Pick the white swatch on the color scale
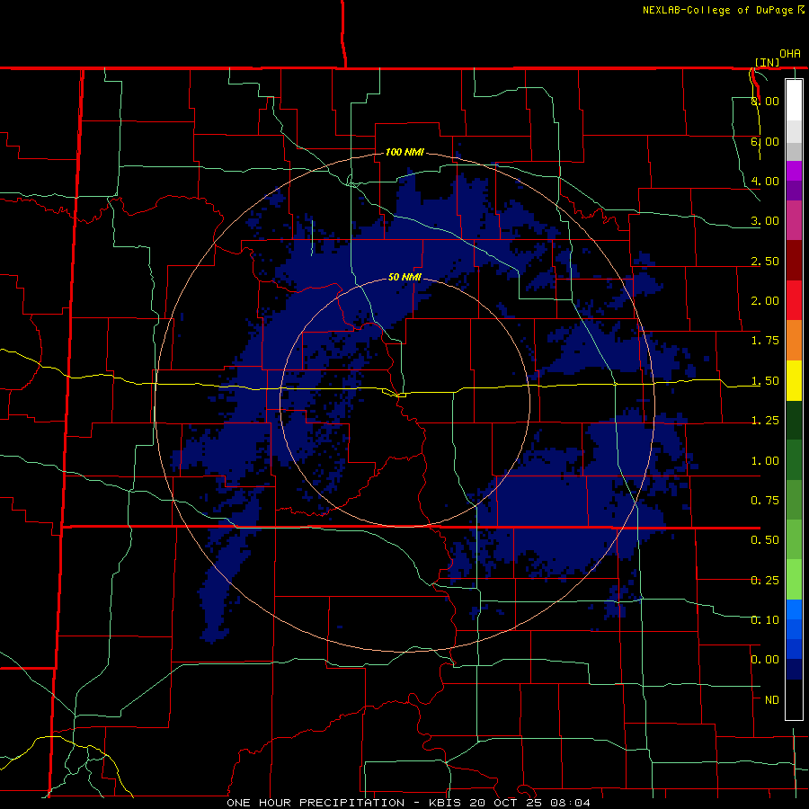This screenshot has height=809, width=809. click(x=794, y=101)
